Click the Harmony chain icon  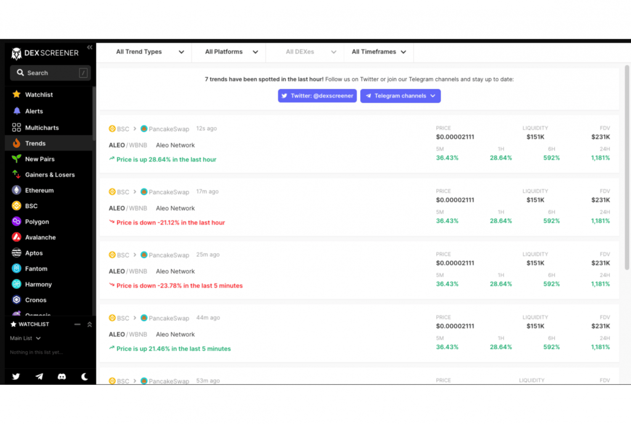click(16, 284)
